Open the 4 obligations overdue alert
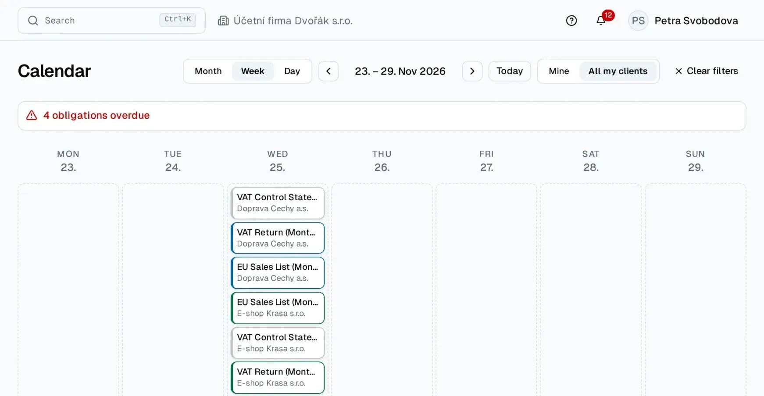 pos(382,116)
